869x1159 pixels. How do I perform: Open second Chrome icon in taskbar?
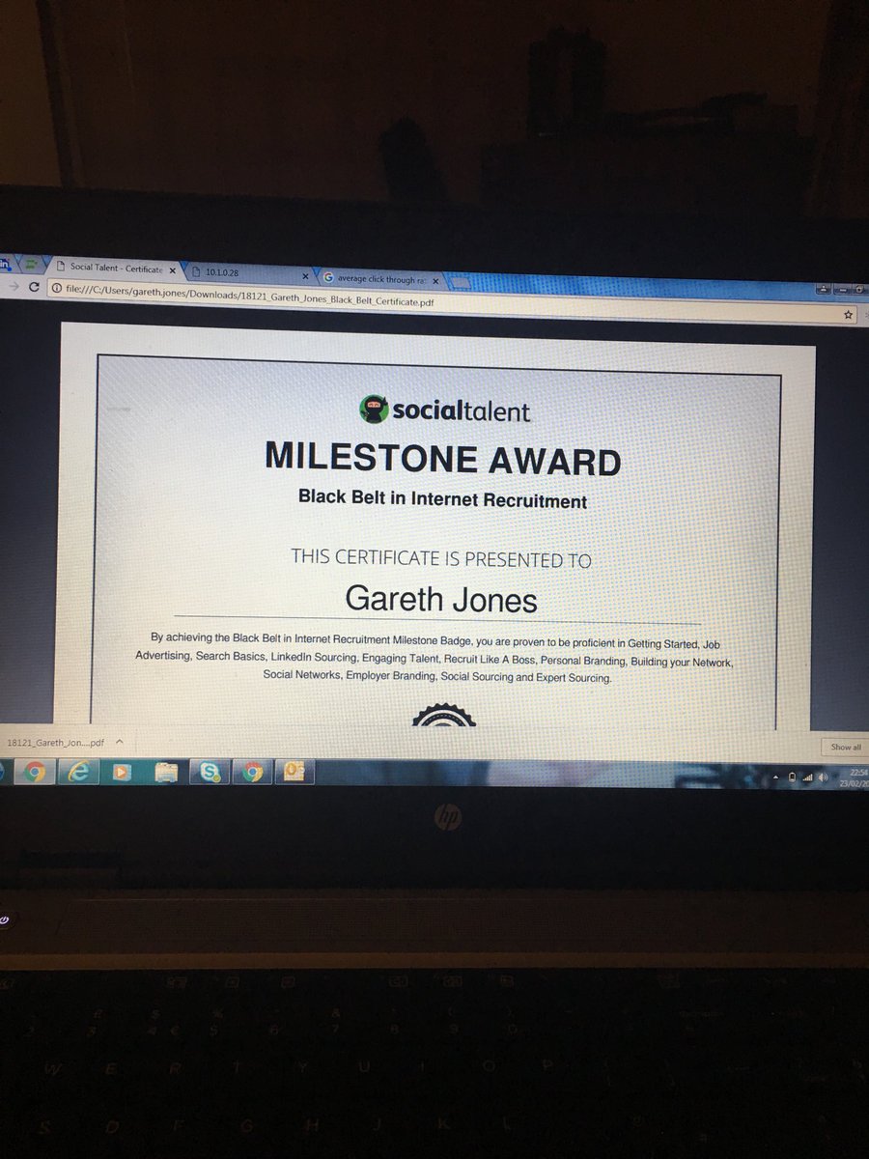253,772
